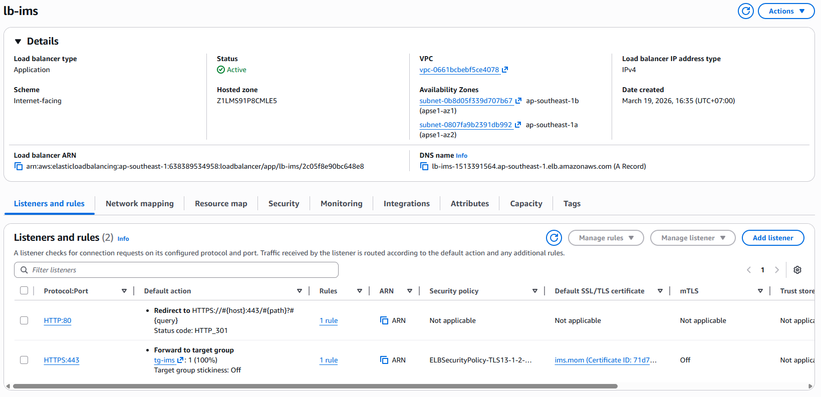The height and width of the screenshot is (397, 821).
Task: Collapse the Details section triangle
Action: click(x=18, y=42)
